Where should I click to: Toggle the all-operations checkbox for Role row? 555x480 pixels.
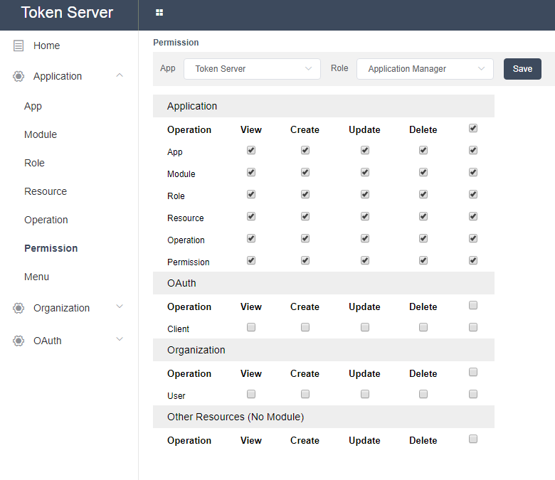[473, 194]
